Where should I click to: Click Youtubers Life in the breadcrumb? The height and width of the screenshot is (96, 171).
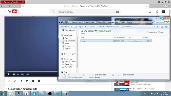[113, 22]
